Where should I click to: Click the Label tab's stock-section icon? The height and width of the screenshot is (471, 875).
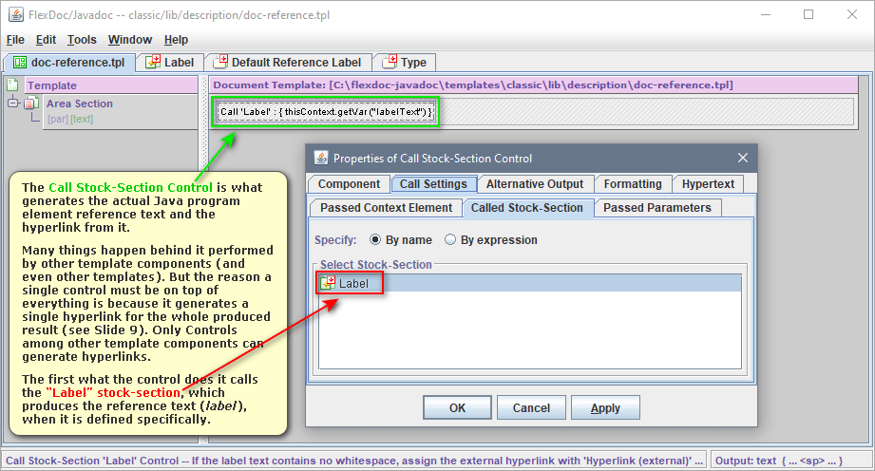coord(152,63)
